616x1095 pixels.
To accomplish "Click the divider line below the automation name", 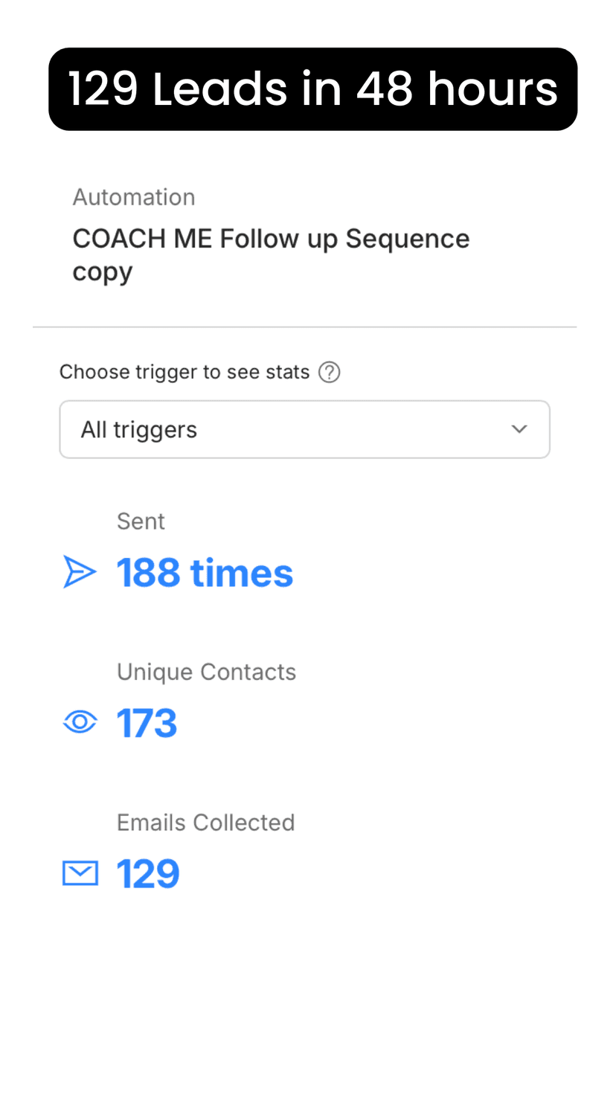I will (304, 327).
